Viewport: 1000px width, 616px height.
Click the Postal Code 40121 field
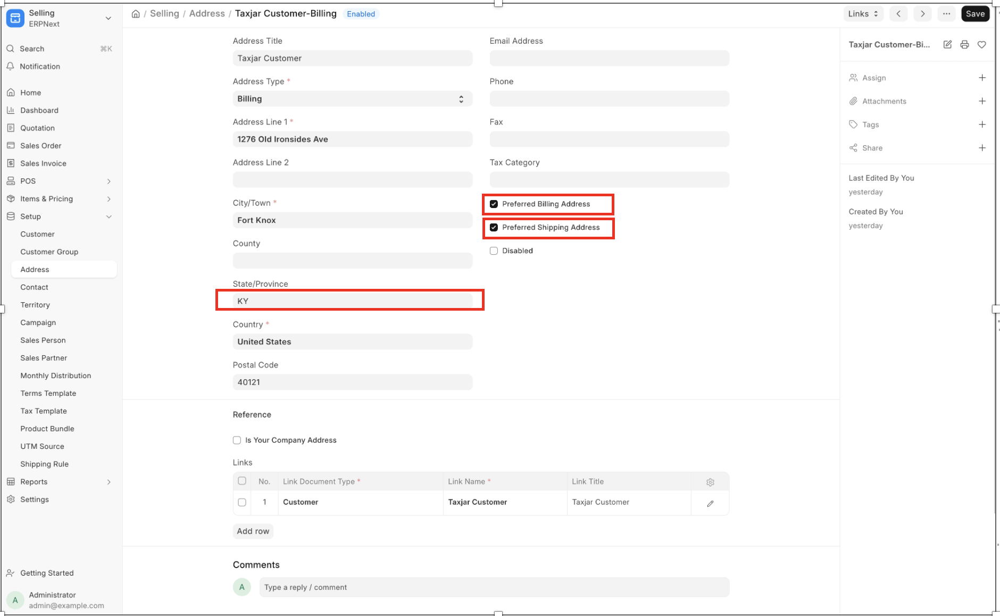point(352,382)
